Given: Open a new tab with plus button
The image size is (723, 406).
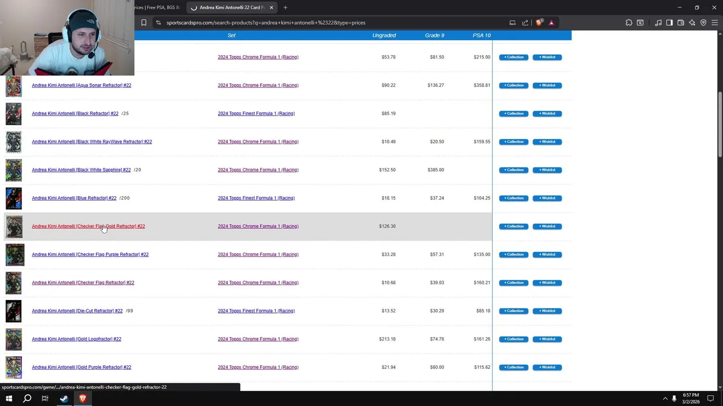Looking at the screenshot, I should [285, 7].
